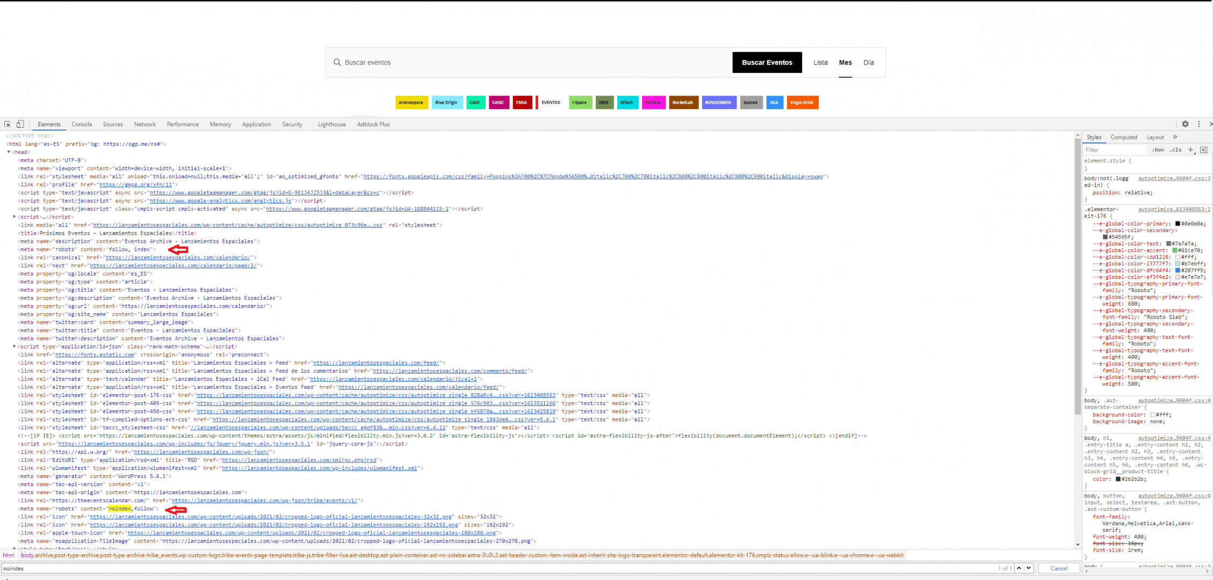Open the fonts.gstatic.com preconnect link
Viewport: 1213px width, 580px height.
click(95, 354)
